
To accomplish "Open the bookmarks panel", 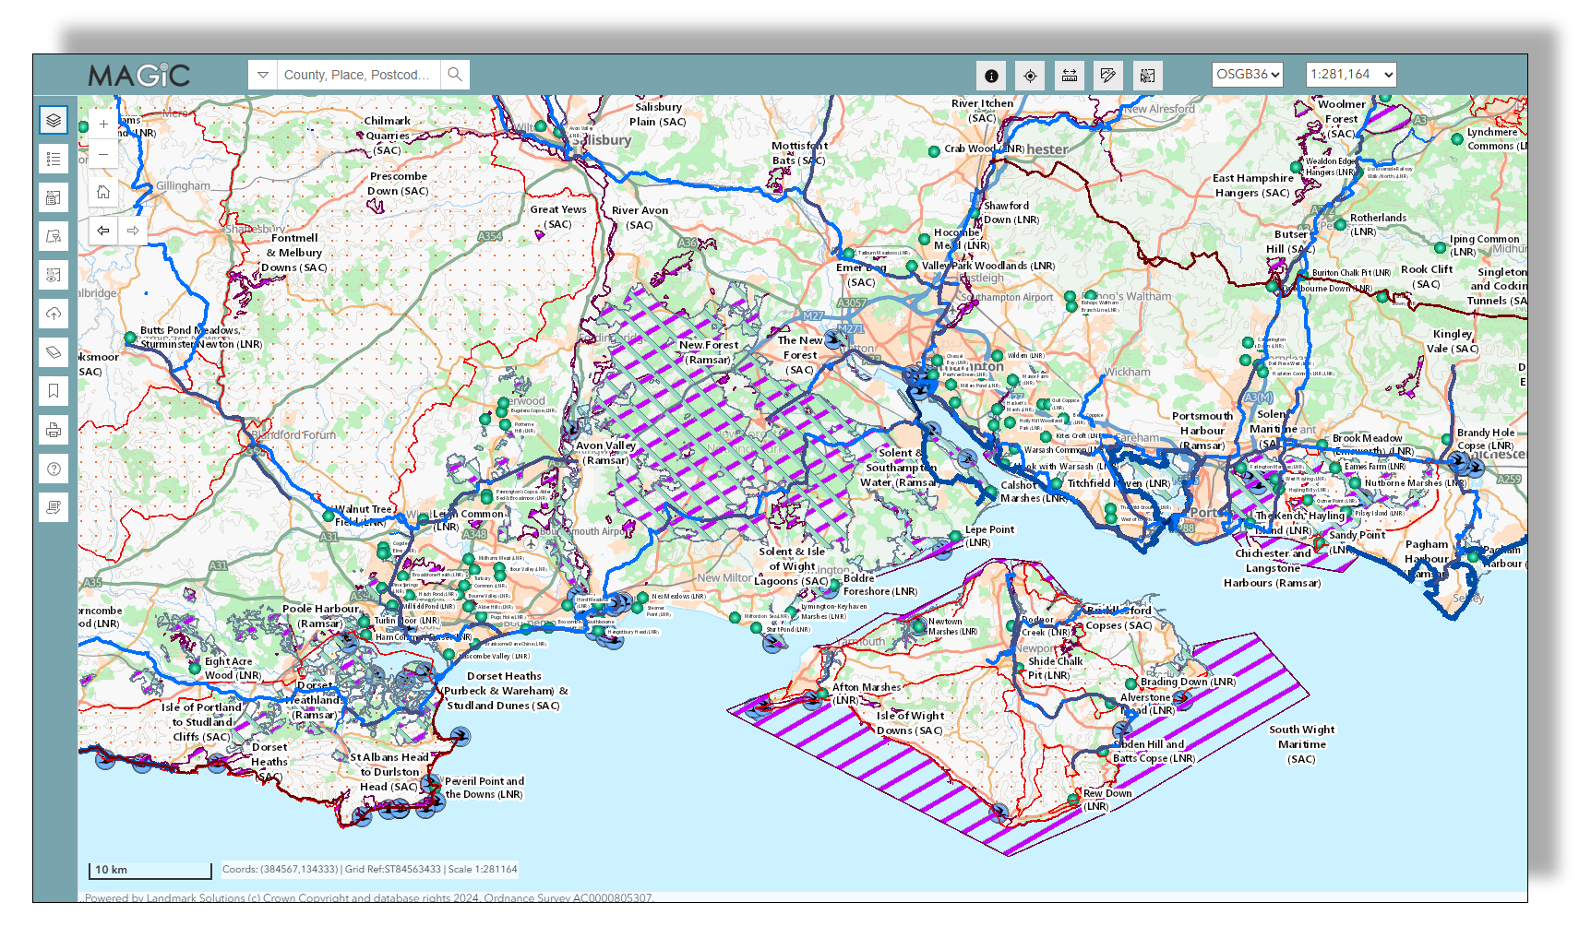I will coord(54,391).
